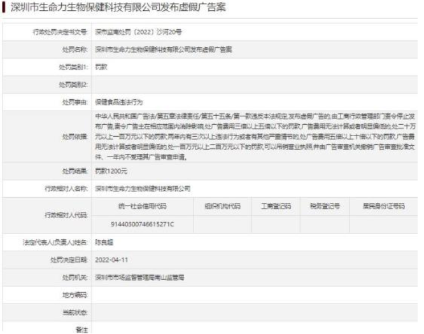The width and height of the screenshot is (424, 334).
Task: Select the authority 深圳市市场监督管理局南山监管局
Action: click(139, 278)
